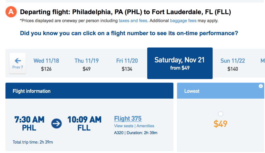
Task: Choose the Thu 11/19 $49 date tab
Action: (x=87, y=64)
